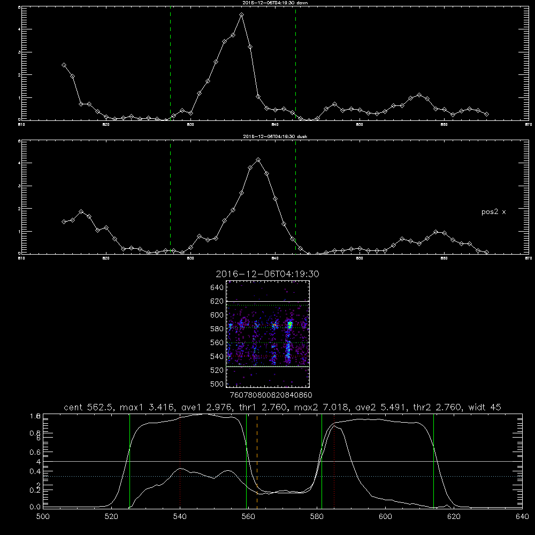Click the x-axis label '500' on the bottom plot
535x535 pixels.
(43, 517)
